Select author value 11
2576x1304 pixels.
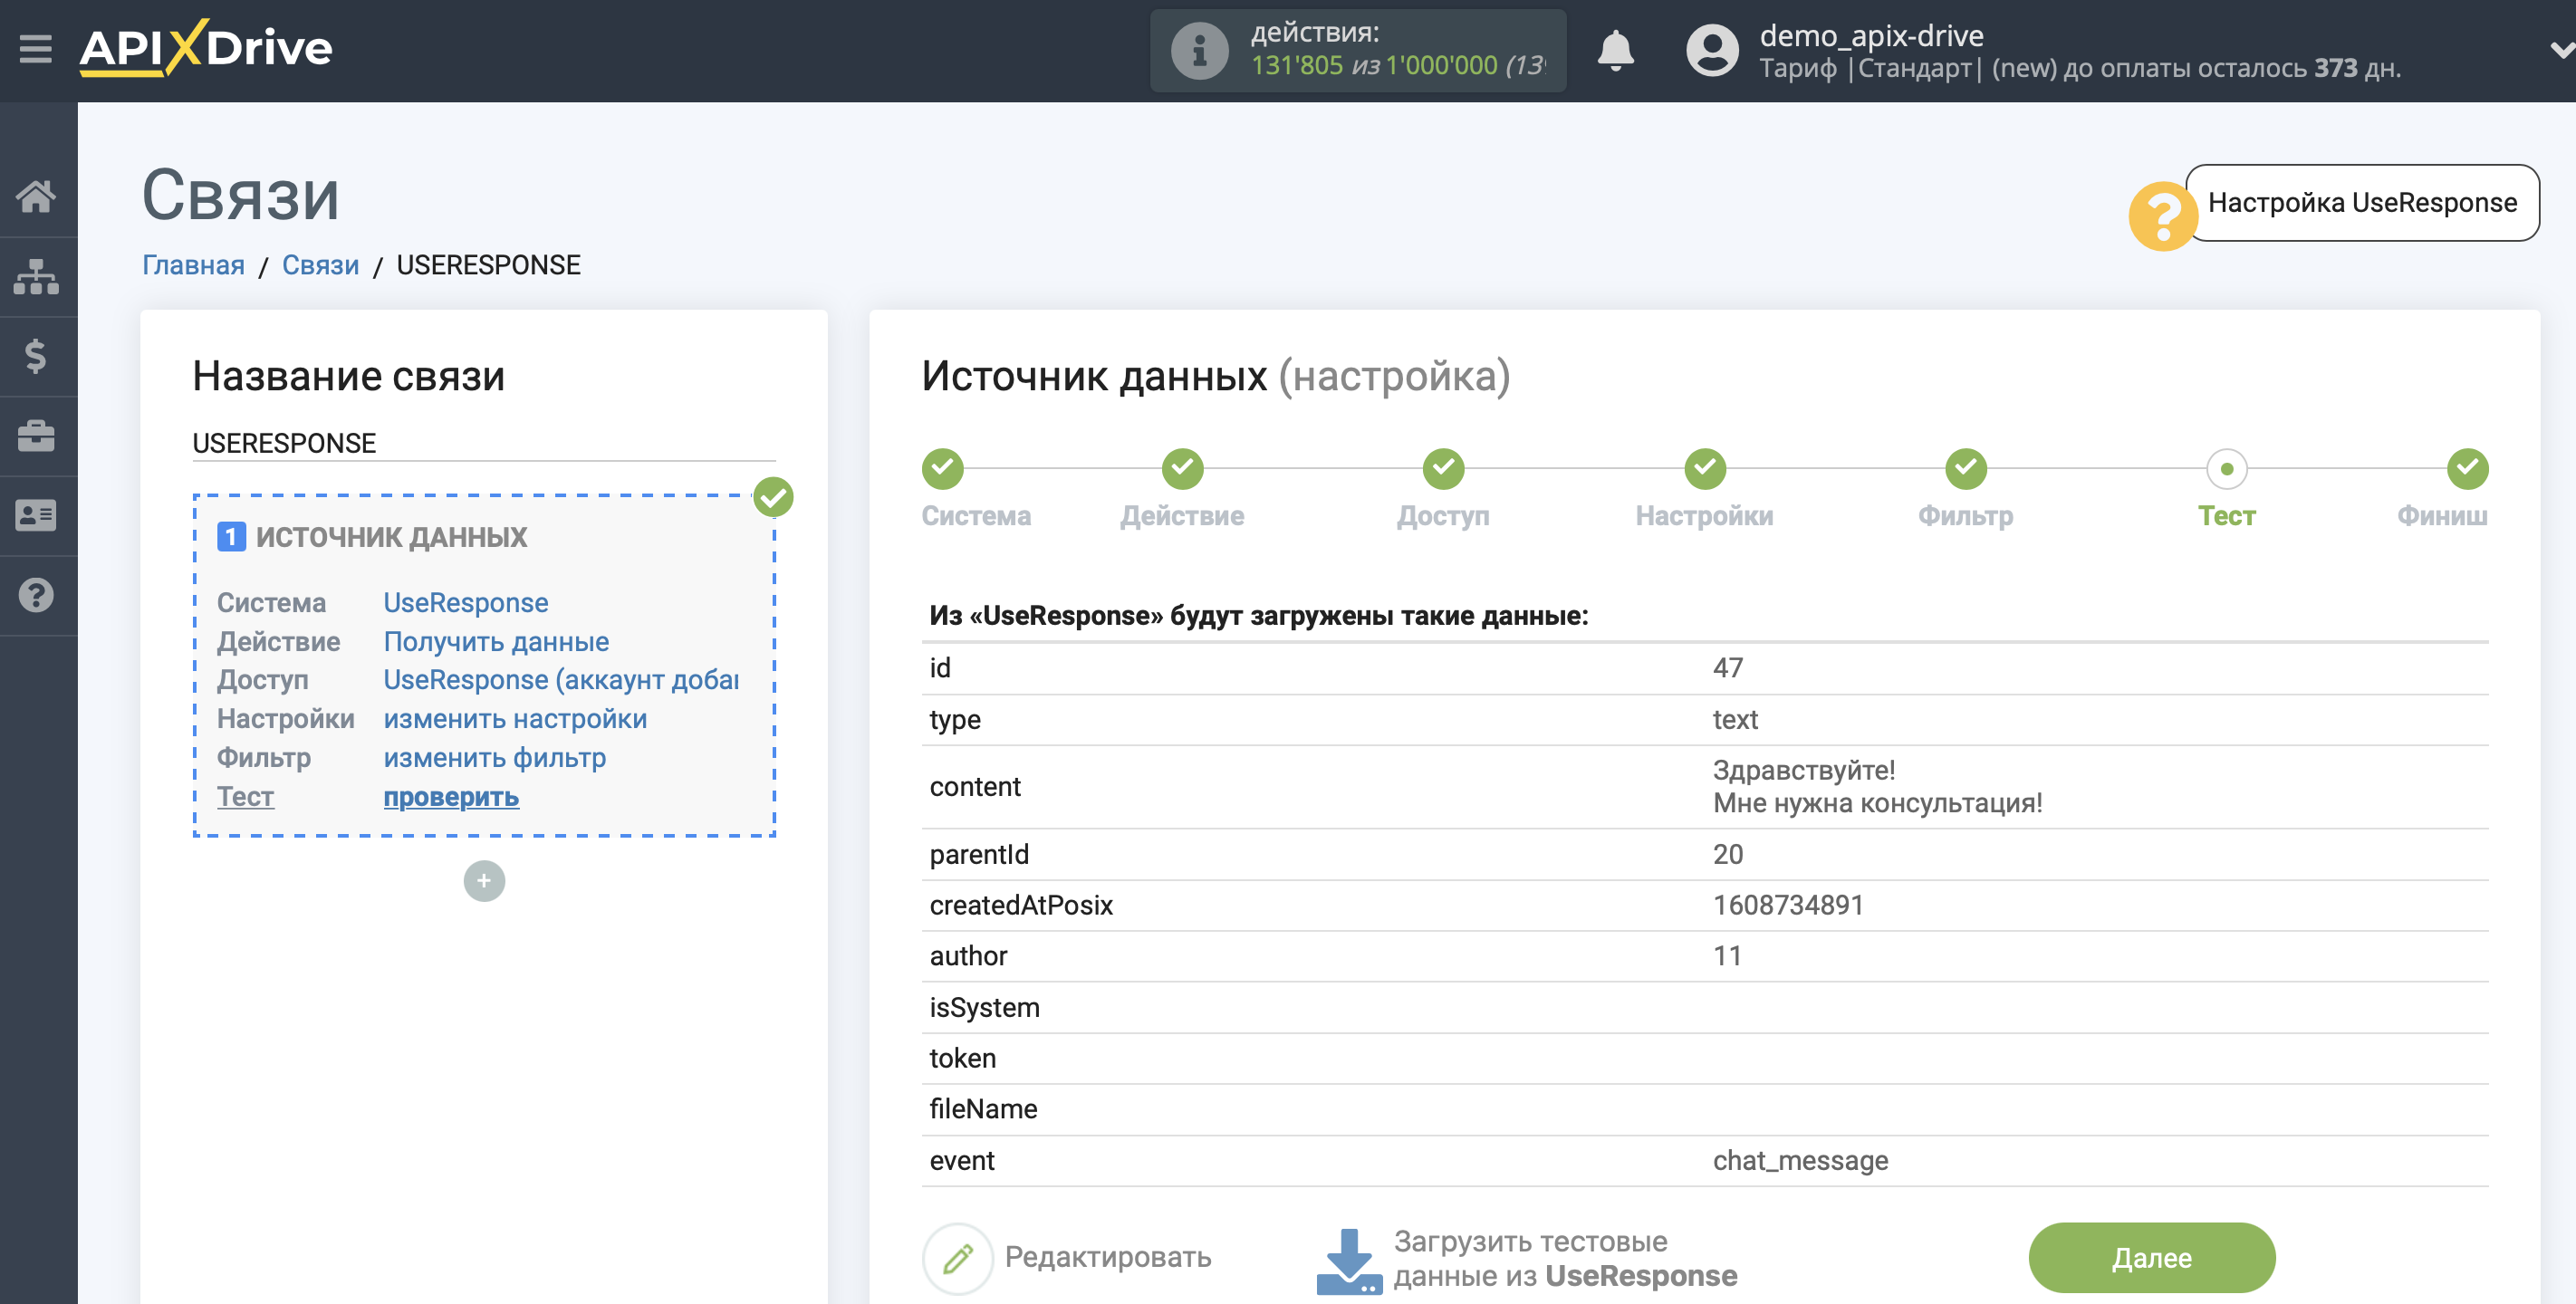(1727, 956)
